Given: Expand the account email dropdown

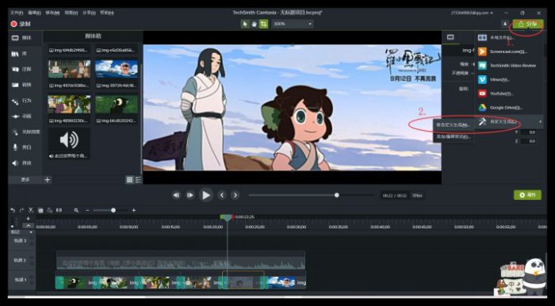Looking at the screenshot, I should point(472,13).
